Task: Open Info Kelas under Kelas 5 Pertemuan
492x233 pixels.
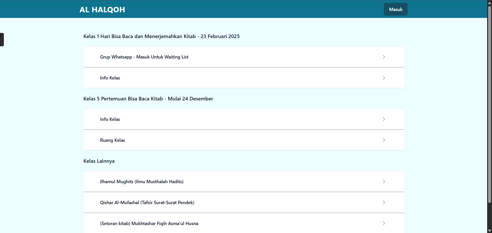Action: click(110, 119)
